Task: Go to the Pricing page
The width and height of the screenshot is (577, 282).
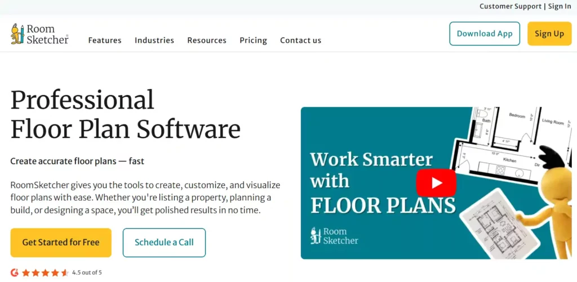Action: pyautogui.click(x=253, y=41)
